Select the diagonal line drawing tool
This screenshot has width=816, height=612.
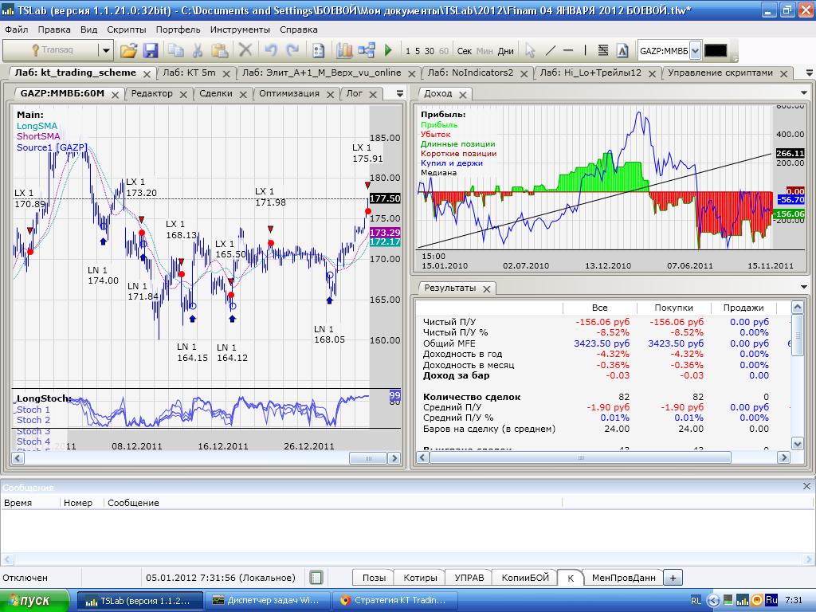[x=550, y=51]
